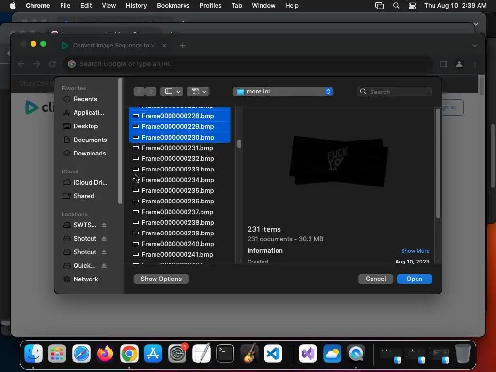Screen dimensions: 496x372
Task: Open the Edit menu
Action: coord(86,6)
